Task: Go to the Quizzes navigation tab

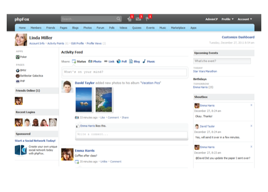Action: coord(136,28)
